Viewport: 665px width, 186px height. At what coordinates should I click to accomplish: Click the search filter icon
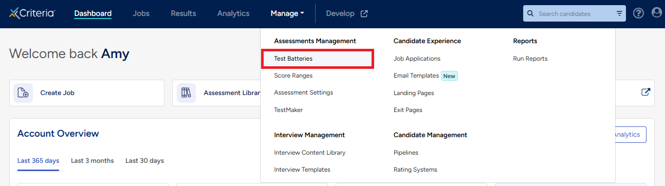click(x=619, y=14)
